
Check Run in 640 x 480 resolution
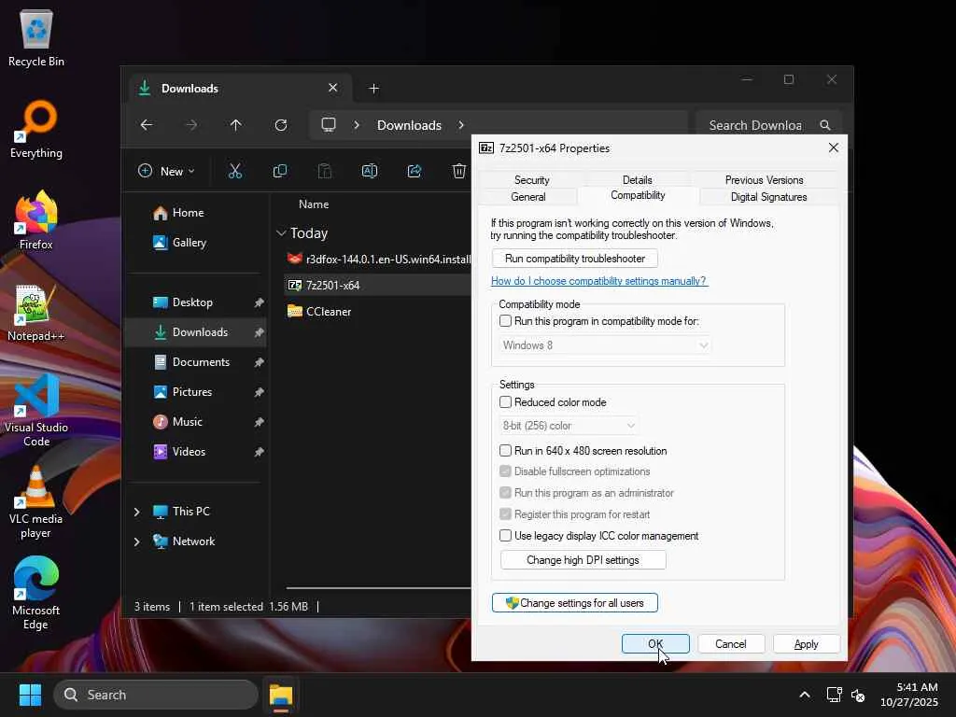pyautogui.click(x=505, y=451)
